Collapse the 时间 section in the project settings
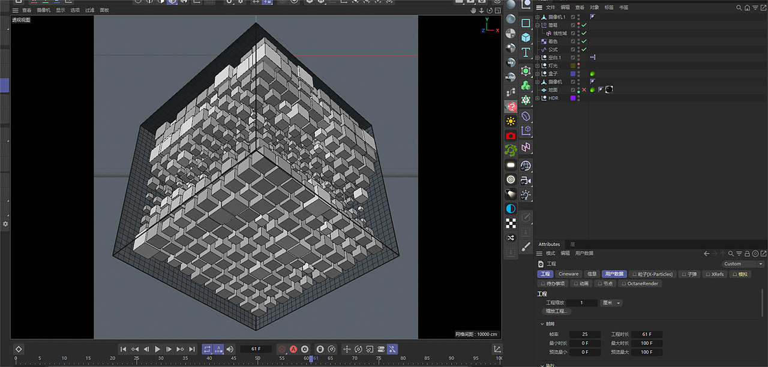This screenshot has height=367, width=768. coord(542,324)
